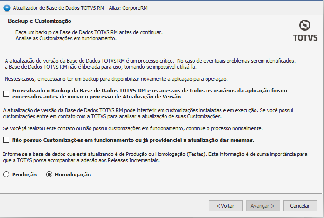This screenshot has height=218, width=324.
Task: Click the Foi realizado o Backup label text
Action: 150,93
